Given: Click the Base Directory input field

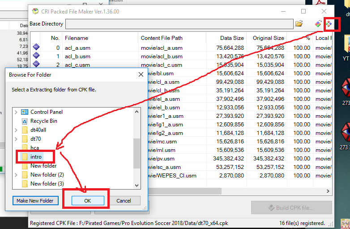Looking at the screenshot, I should coord(179,24).
